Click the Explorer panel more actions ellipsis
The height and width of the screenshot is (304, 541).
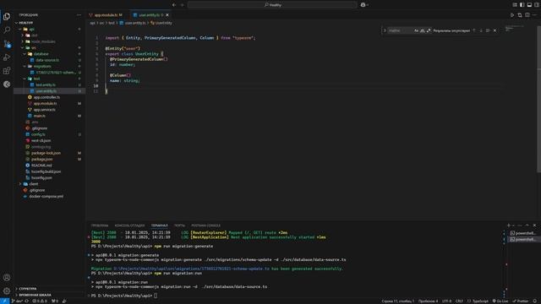[79, 15]
